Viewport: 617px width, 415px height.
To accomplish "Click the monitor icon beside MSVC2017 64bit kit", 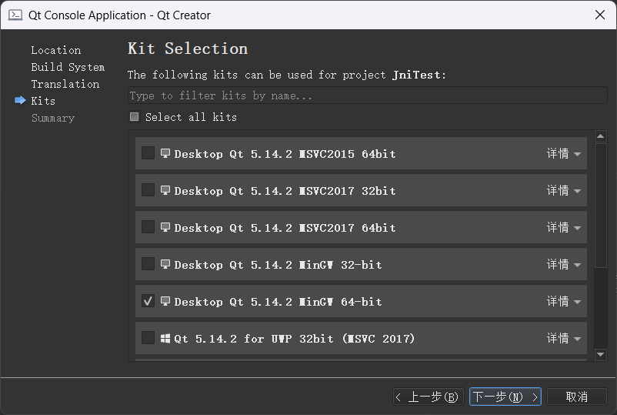I will click(165, 227).
